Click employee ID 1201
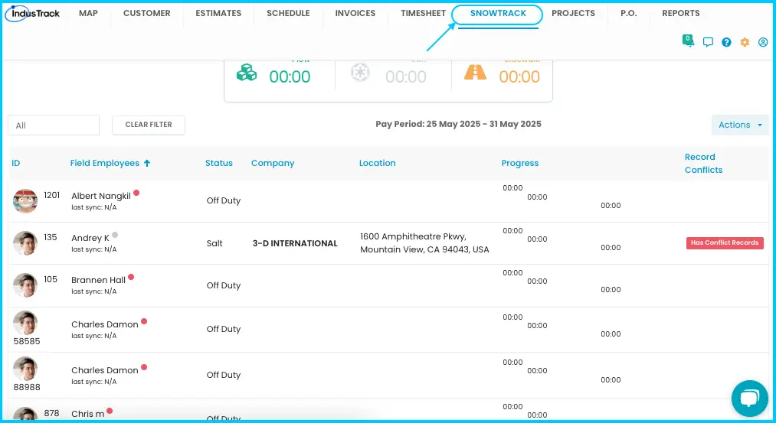 [51, 195]
